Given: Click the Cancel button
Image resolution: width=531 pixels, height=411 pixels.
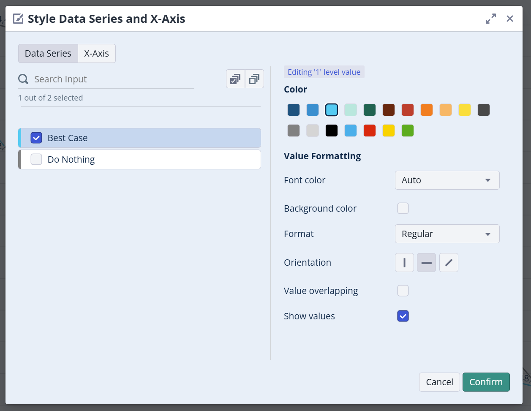Looking at the screenshot, I should (x=439, y=382).
